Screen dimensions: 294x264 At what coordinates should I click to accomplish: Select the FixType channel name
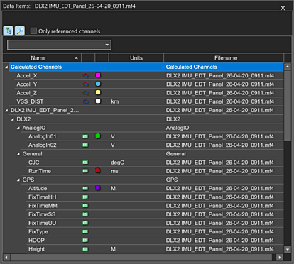point(38,232)
